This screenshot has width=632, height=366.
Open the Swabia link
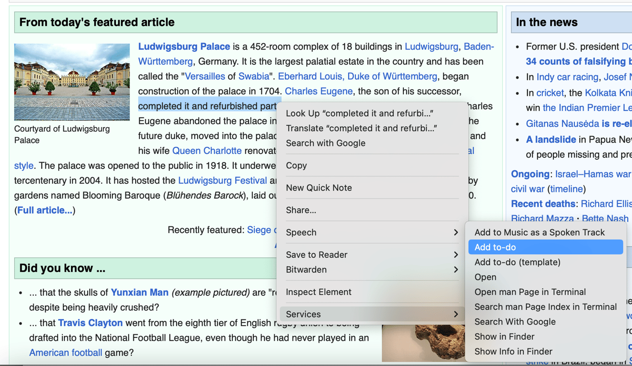click(x=254, y=76)
